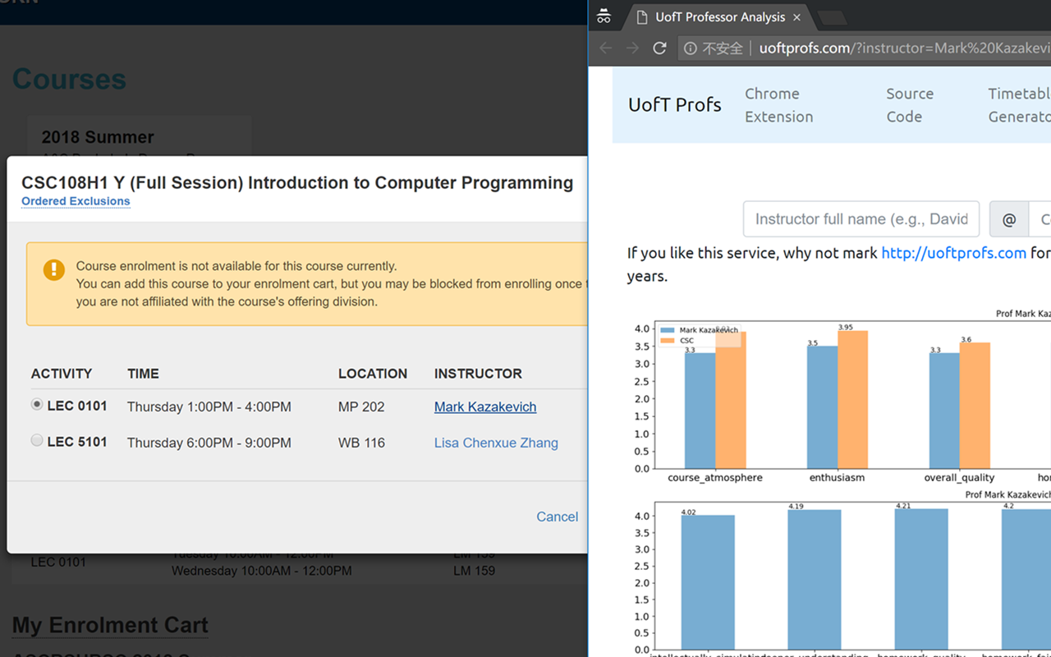The image size is (1051, 657).
Task: Open a new browser tab
Action: (x=833, y=18)
